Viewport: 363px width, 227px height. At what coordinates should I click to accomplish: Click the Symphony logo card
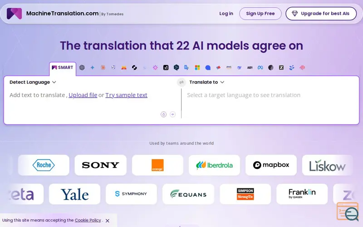click(x=131, y=194)
